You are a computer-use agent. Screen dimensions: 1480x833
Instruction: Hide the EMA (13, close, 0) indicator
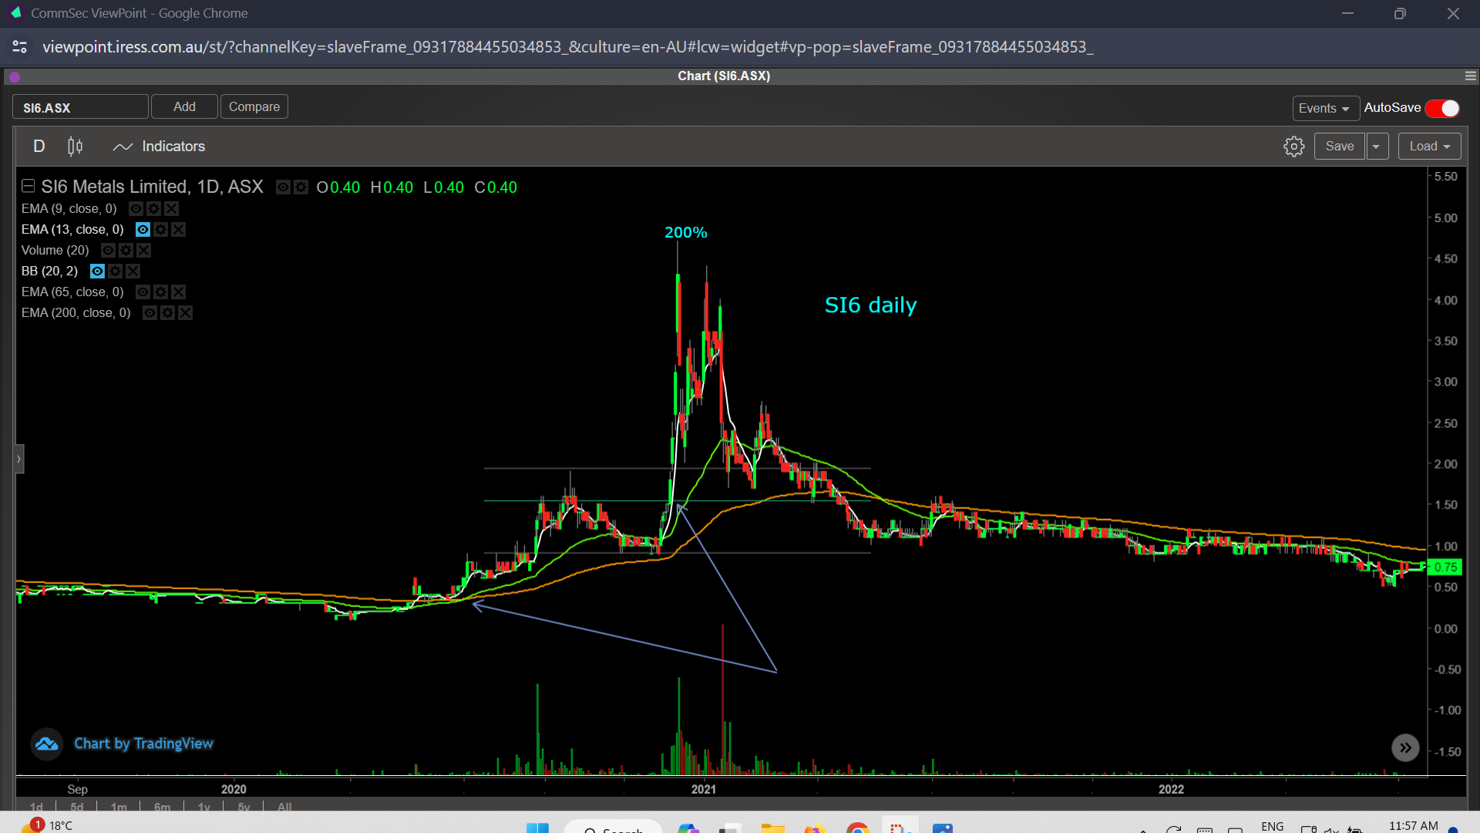click(x=143, y=230)
